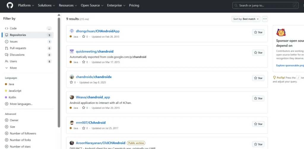Open chandroidx/chandroidx repository
Image resolution: width=304 pixels, height=149 pixels.
pos(94,77)
